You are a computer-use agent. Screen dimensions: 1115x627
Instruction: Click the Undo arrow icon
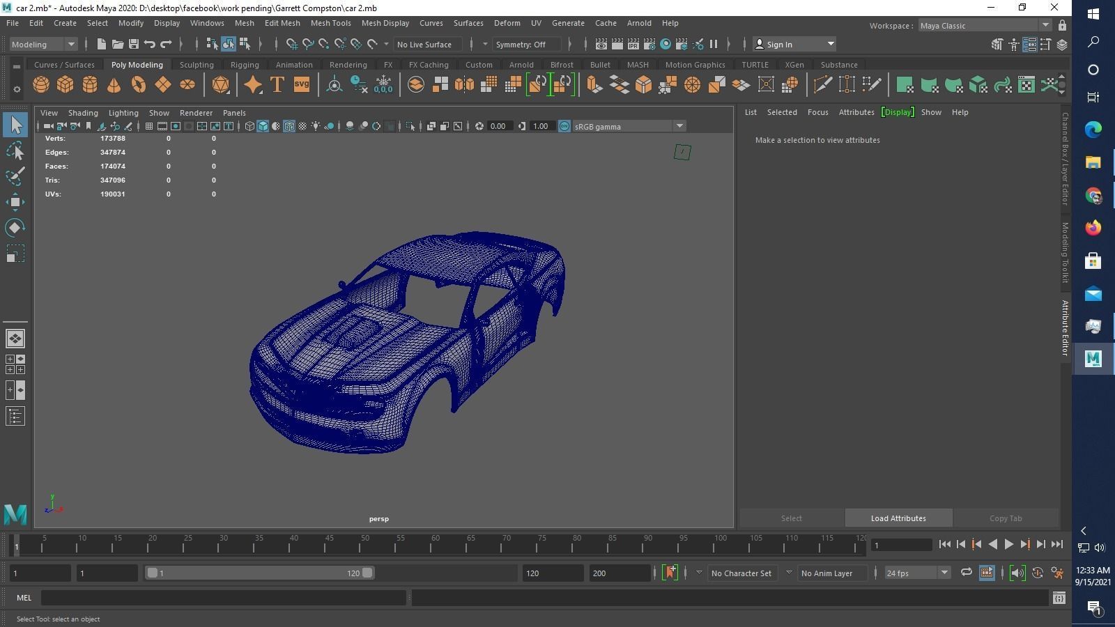[x=150, y=44]
